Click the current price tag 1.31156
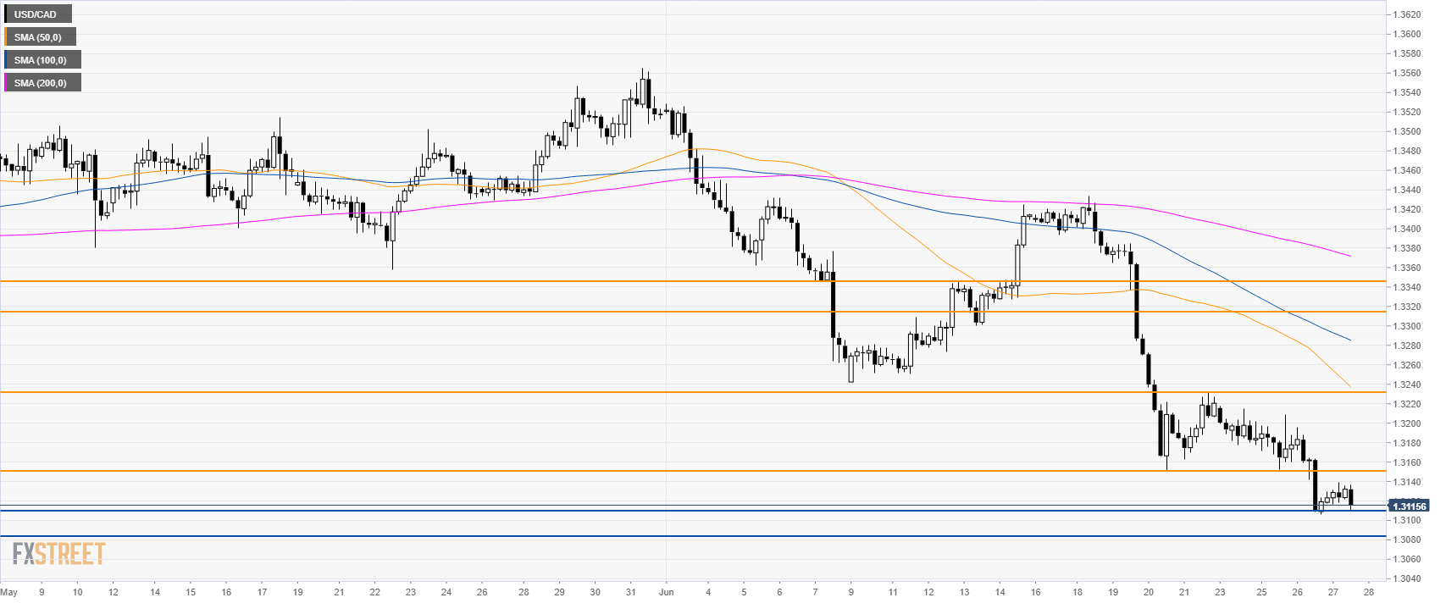1446x603 pixels. tap(1409, 506)
